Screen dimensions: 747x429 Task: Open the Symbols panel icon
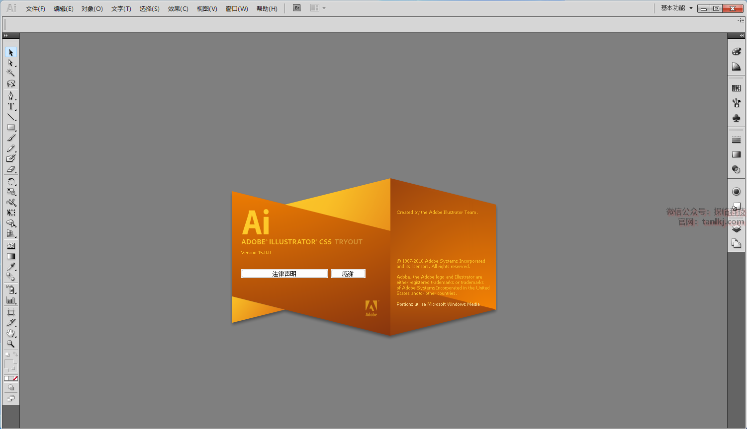pos(737,118)
